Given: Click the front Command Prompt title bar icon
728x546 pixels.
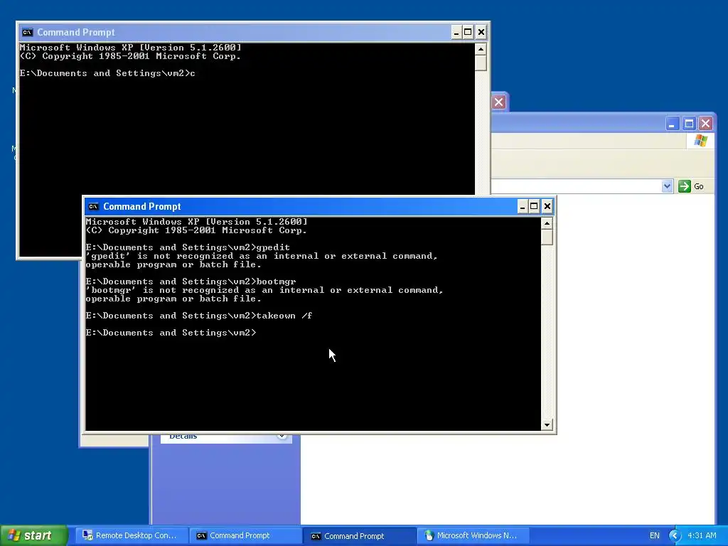Looking at the screenshot, I should (93, 207).
